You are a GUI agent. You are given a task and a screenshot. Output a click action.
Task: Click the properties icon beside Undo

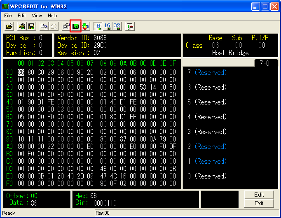(66, 26)
